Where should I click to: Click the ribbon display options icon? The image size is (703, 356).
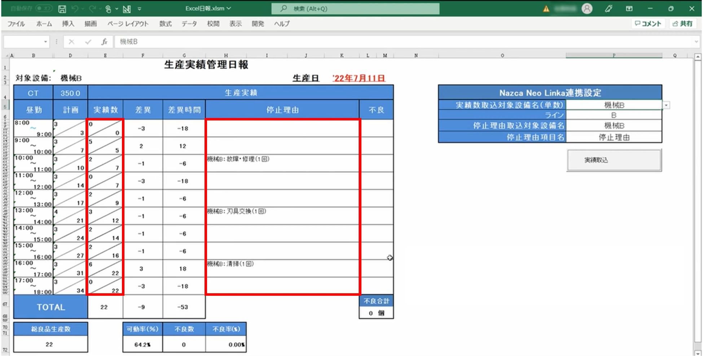coord(629,9)
